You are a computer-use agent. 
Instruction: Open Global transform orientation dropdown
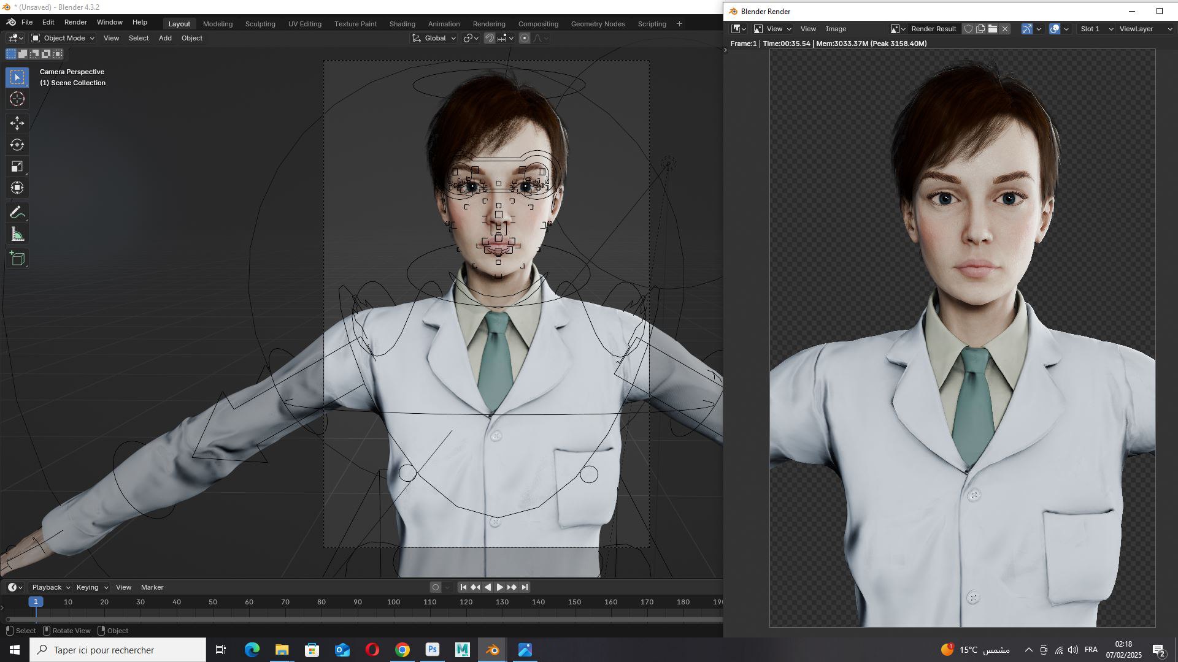tap(434, 38)
